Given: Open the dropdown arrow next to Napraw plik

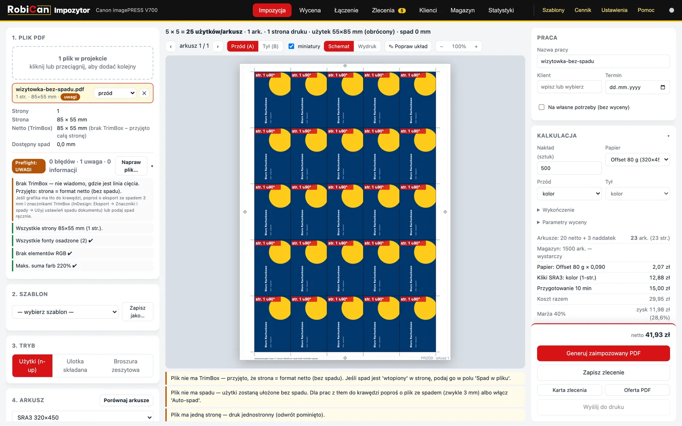Looking at the screenshot, I should (152, 166).
